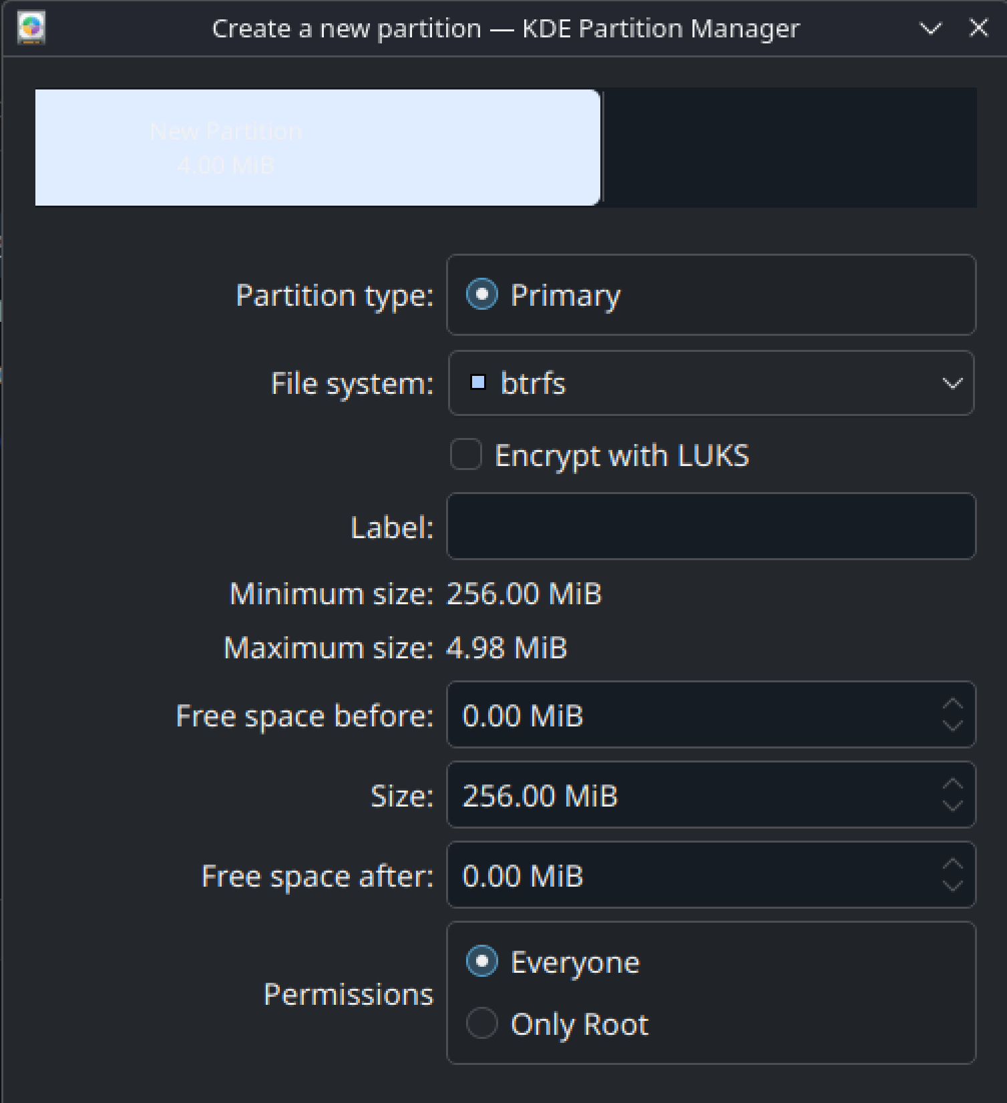Screen dimensions: 1007x1103
Task: Select Everyone permissions radio button
Action: 482,961
